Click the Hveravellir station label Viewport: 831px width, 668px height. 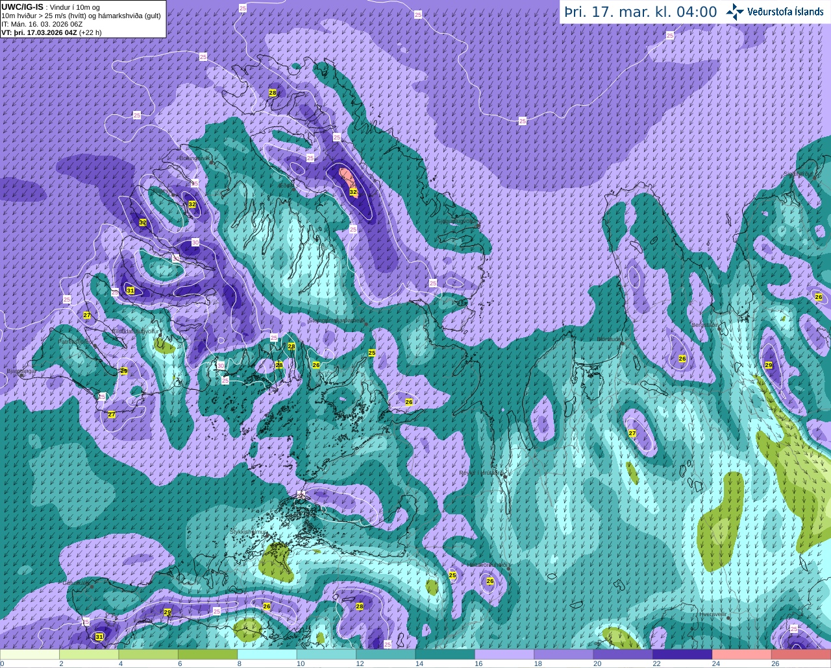[x=713, y=614]
